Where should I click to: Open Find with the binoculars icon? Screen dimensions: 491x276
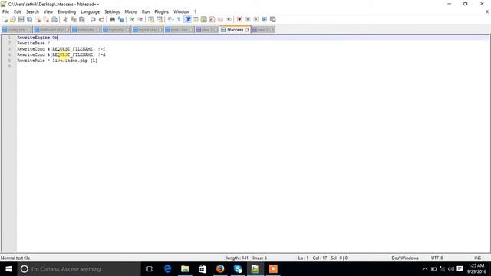112,19
